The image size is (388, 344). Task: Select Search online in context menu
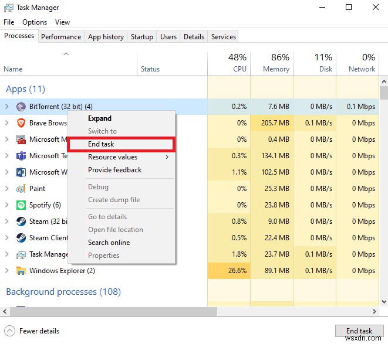109,243
